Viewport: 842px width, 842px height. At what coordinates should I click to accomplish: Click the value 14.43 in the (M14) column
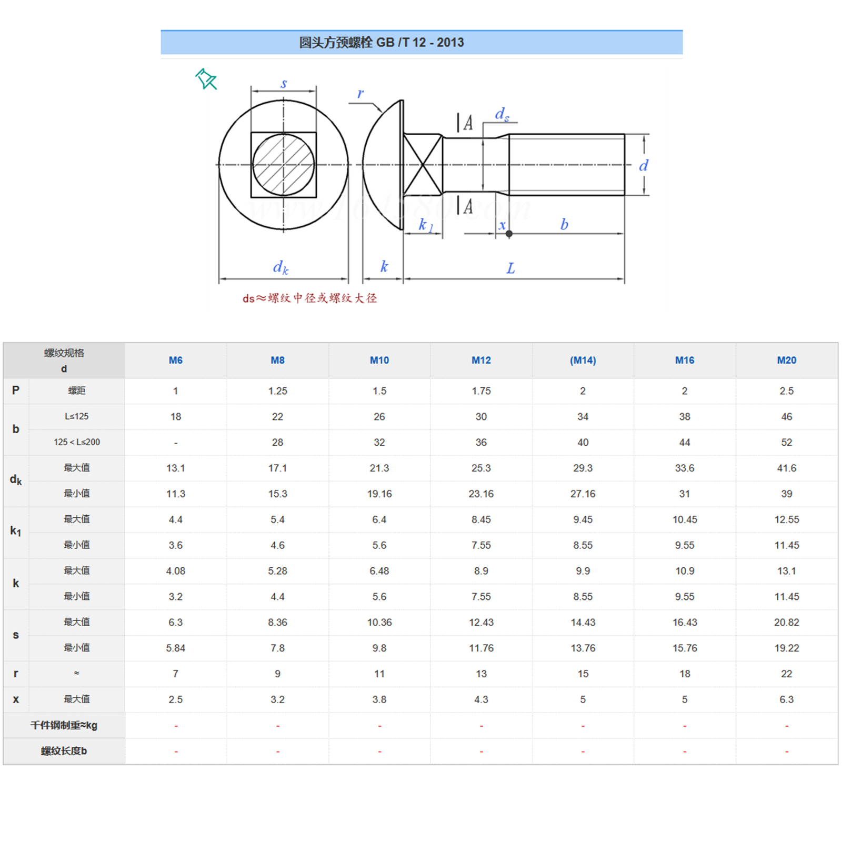(x=583, y=622)
